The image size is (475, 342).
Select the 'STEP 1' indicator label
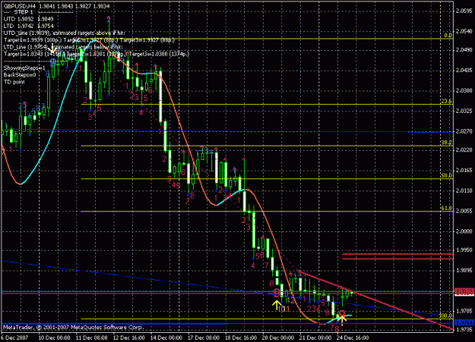(x=24, y=12)
